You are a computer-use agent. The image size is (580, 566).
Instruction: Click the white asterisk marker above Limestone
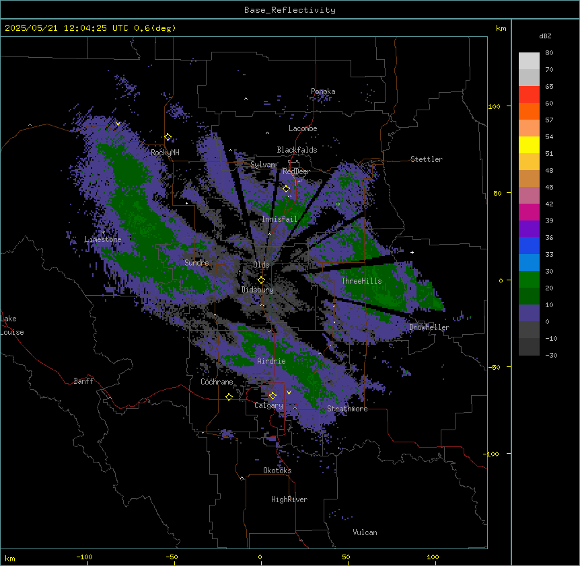click(104, 233)
